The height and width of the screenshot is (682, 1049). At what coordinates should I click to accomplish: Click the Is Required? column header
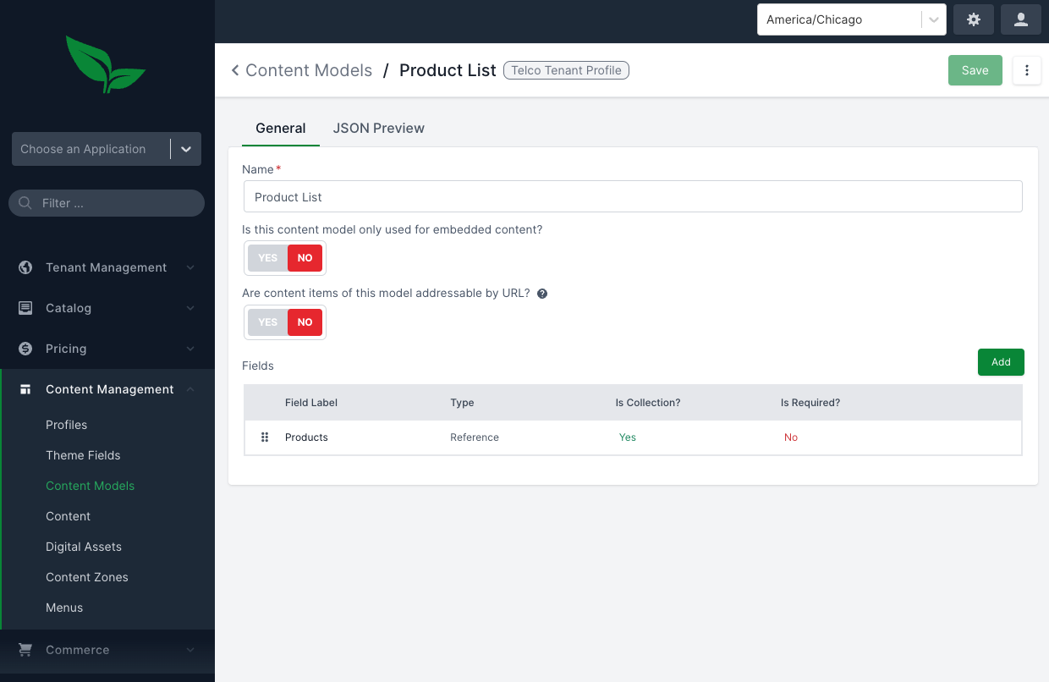point(810,403)
